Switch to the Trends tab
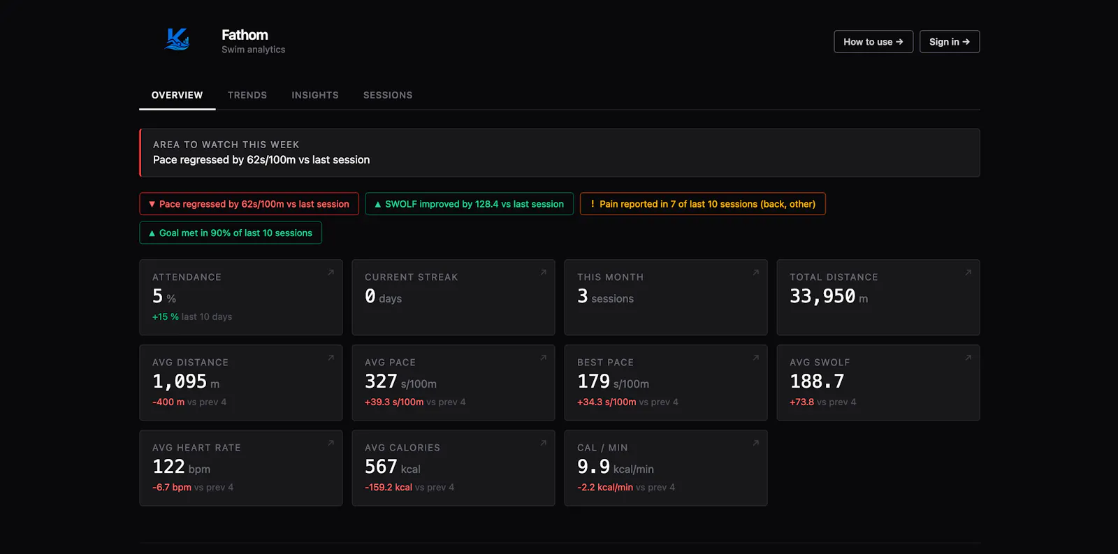This screenshot has width=1118, height=554. [x=247, y=95]
